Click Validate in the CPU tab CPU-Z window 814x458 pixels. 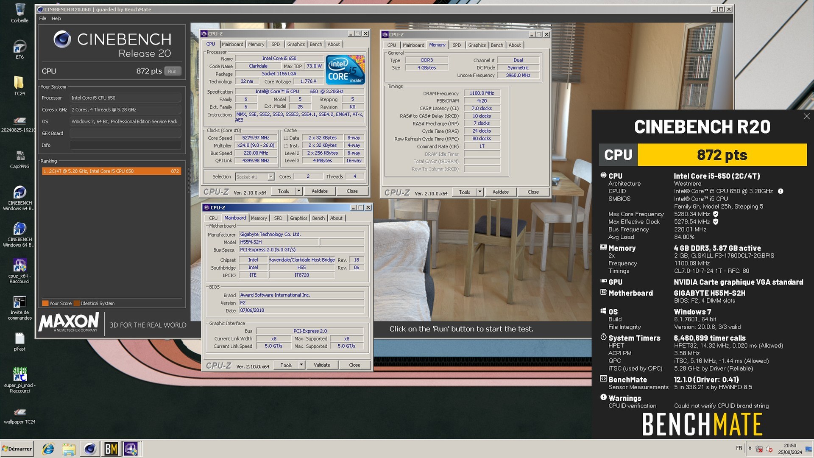pos(320,191)
